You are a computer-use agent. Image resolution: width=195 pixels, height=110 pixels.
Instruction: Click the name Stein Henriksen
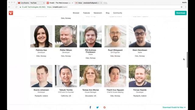[x=140, y=50]
